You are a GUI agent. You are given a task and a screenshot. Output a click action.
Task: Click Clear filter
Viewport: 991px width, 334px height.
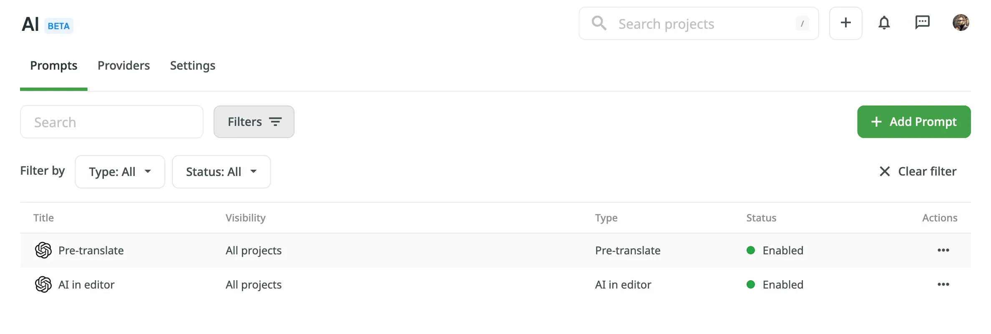pyautogui.click(x=918, y=171)
